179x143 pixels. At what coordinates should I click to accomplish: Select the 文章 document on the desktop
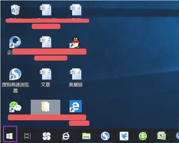46,77
